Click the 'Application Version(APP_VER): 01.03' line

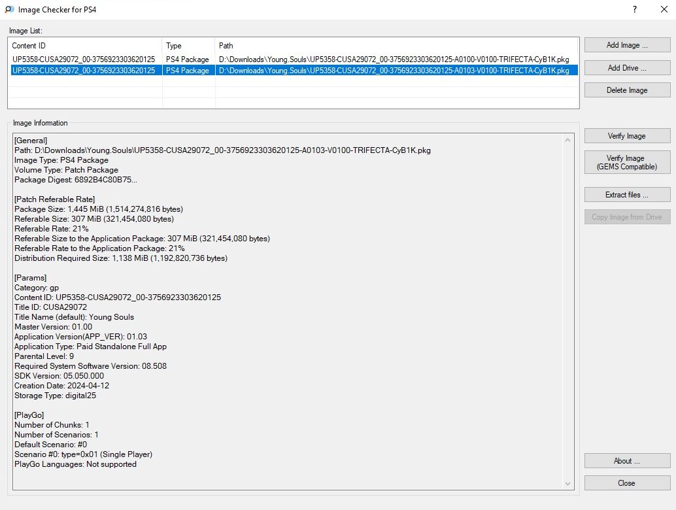80,337
